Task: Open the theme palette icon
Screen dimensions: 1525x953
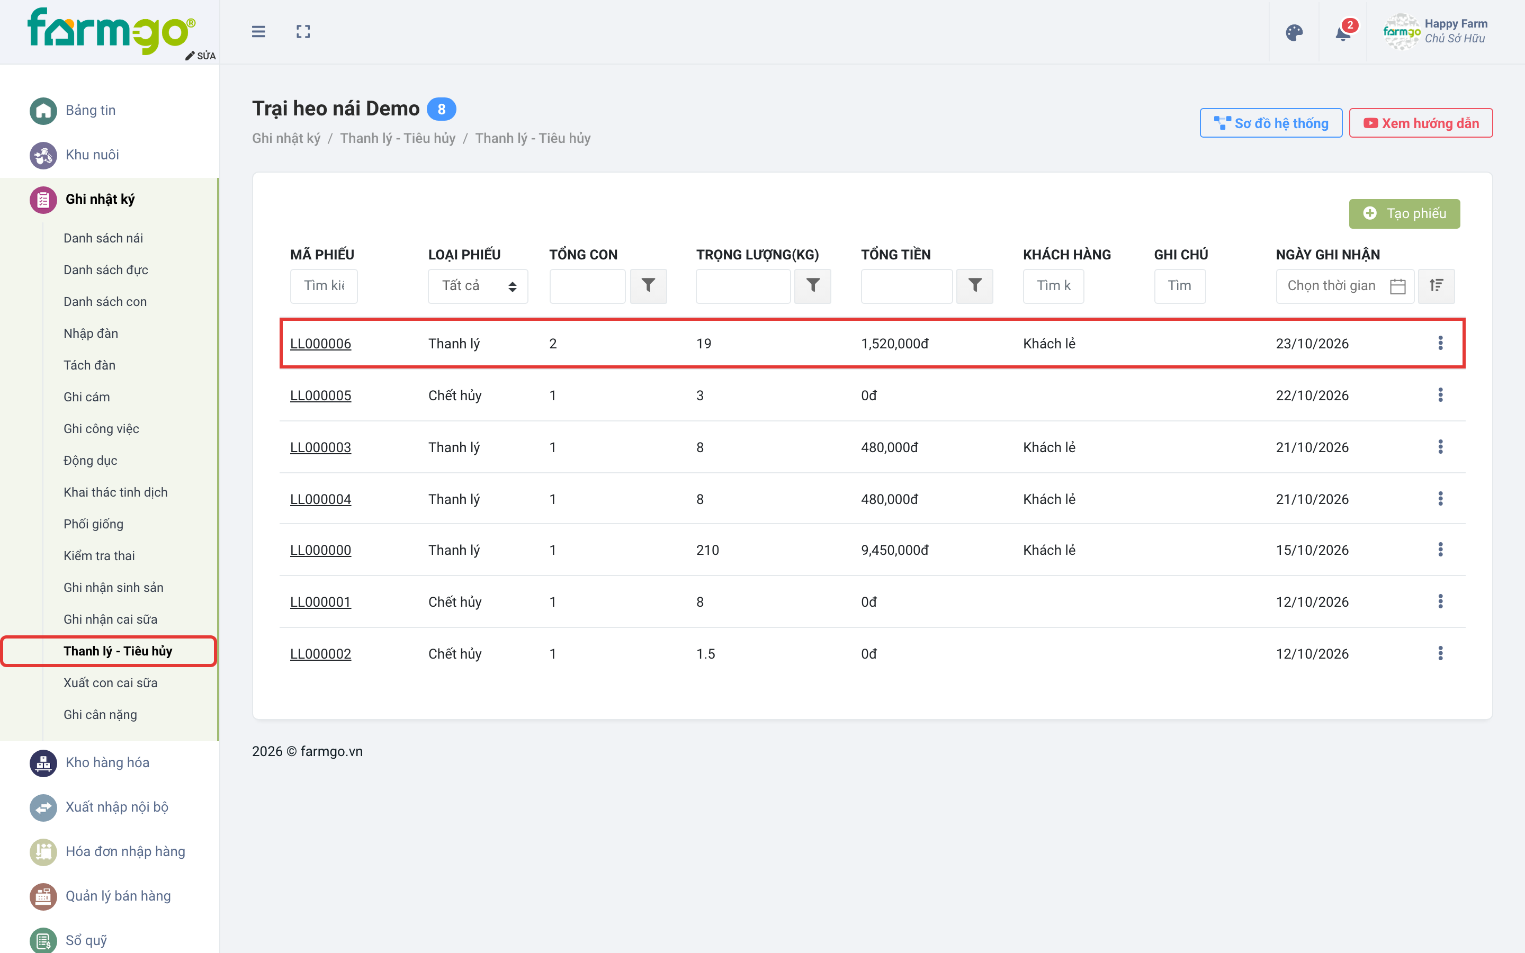Action: [x=1294, y=32]
